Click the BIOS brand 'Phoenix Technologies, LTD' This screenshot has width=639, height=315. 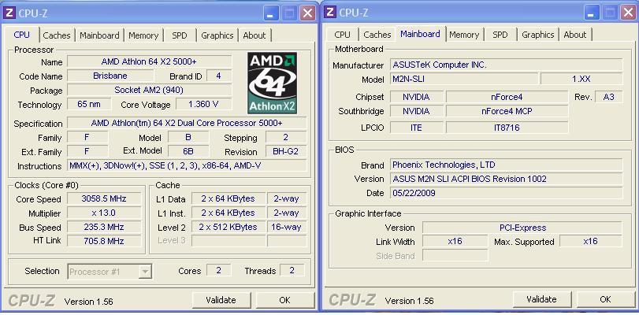[x=506, y=165]
